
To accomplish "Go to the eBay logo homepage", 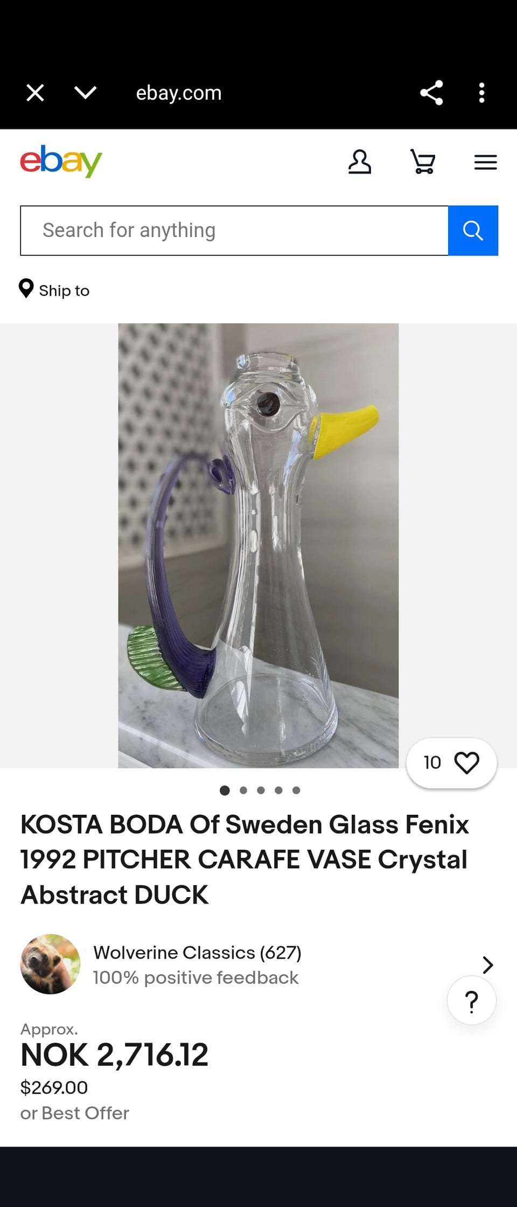I will click(61, 161).
